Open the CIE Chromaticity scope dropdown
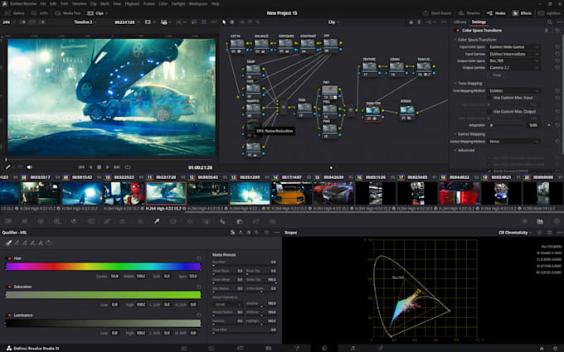The height and width of the screenshot is (352, 564). click(515, 233)
